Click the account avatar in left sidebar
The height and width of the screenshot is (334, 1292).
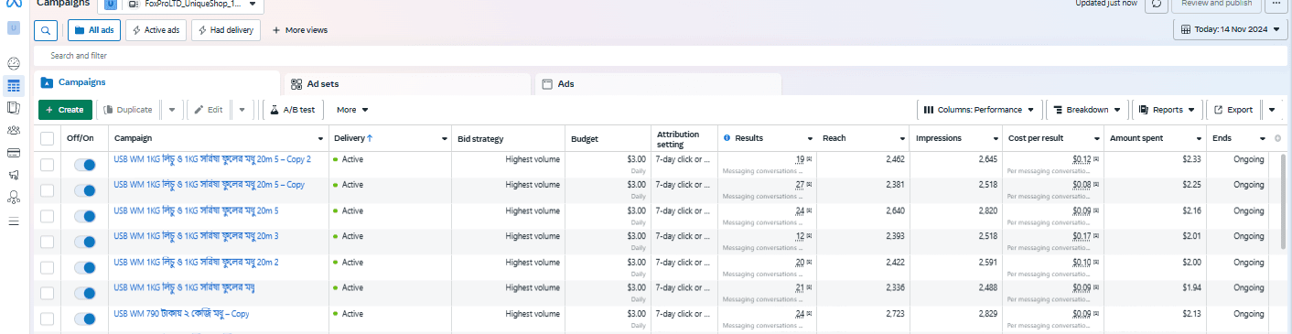[x=13, y=27]
